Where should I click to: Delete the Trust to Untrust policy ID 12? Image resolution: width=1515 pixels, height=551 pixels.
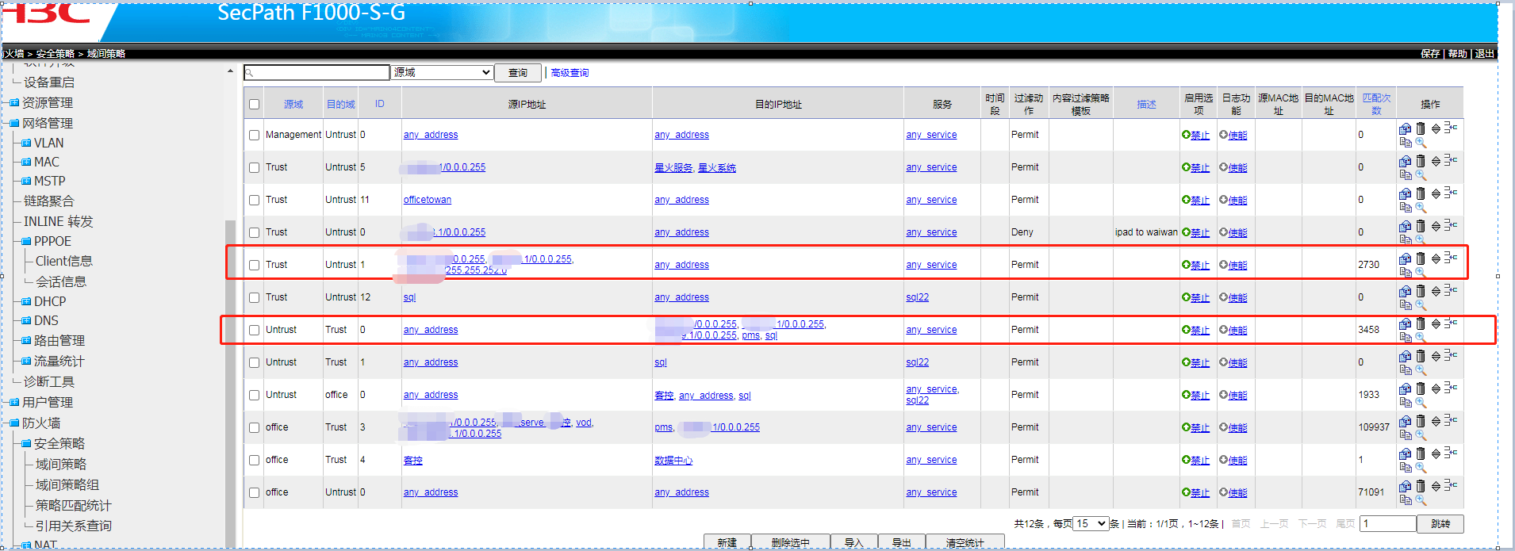1421,291
